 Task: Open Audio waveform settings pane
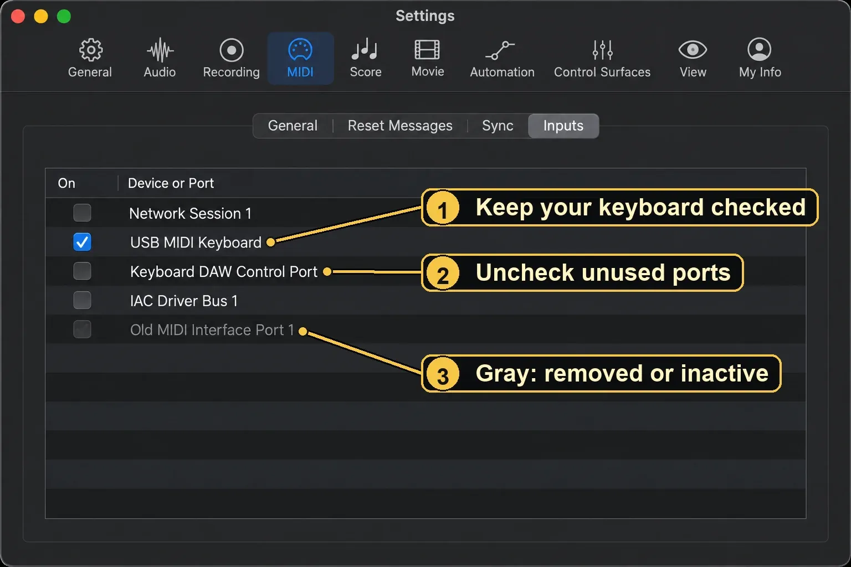[160, 58]
